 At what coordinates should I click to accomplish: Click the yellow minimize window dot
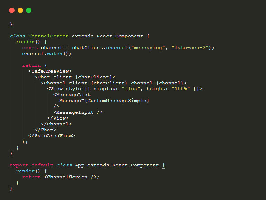pos(20,10)
